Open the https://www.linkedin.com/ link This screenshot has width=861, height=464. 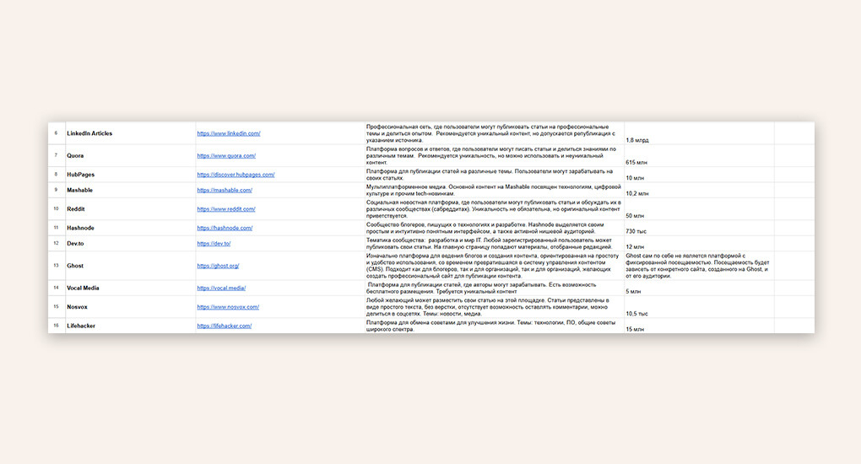(229, 133)
